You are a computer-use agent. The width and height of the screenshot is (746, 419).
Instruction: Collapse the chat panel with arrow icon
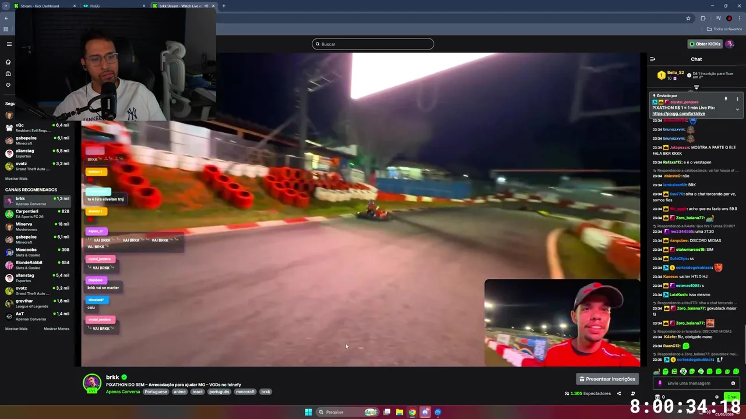pos(653,59)
